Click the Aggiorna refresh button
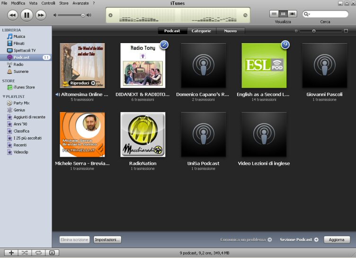356x258 pixels. tap(337, 240)
